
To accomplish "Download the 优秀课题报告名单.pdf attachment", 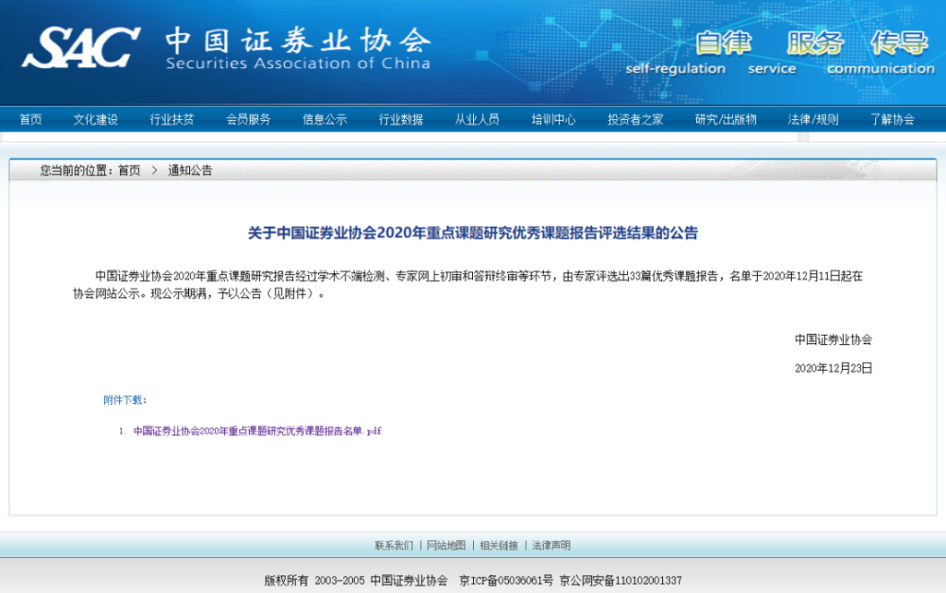I will click(257, 430).
